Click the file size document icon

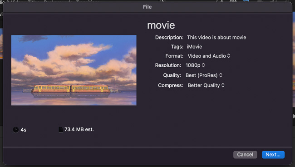[x=60, y=130]
